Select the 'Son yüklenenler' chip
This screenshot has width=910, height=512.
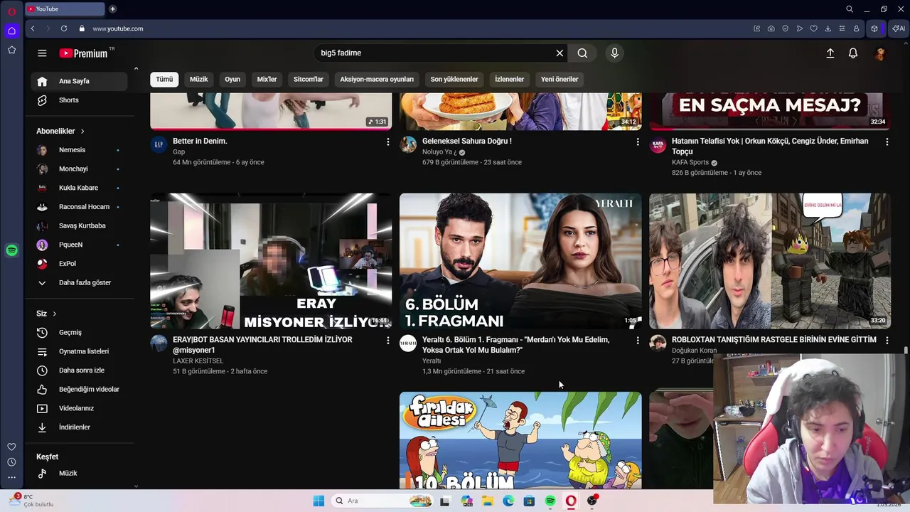(x=454, y=79)
